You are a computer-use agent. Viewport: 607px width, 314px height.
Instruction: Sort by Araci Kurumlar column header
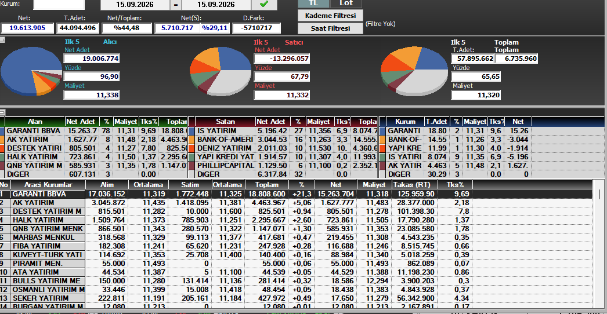pos(48,185)
